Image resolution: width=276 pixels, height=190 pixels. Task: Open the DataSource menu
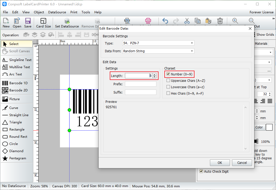[x=57, y=12]
